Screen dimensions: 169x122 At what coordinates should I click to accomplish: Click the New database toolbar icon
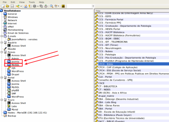click(3, 6)
